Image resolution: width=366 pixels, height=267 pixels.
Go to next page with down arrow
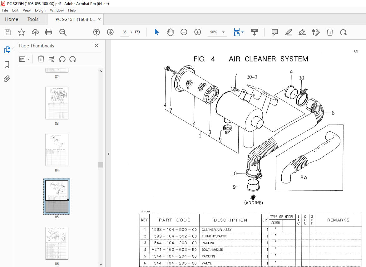(x=110, y=32)
